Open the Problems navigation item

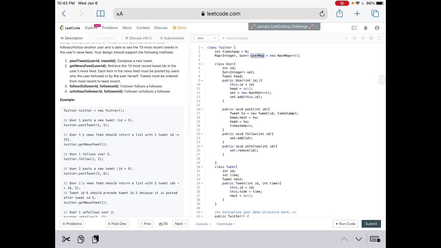tap(110, 28)
